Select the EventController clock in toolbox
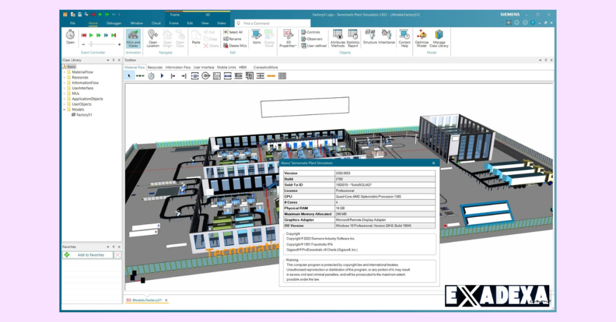Viewport: 616px width, 322px height. 151,76
